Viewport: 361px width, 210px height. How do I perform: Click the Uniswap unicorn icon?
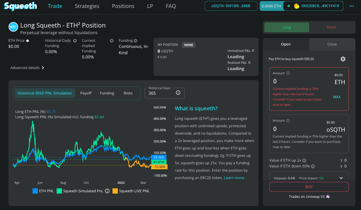pos(328,197)
